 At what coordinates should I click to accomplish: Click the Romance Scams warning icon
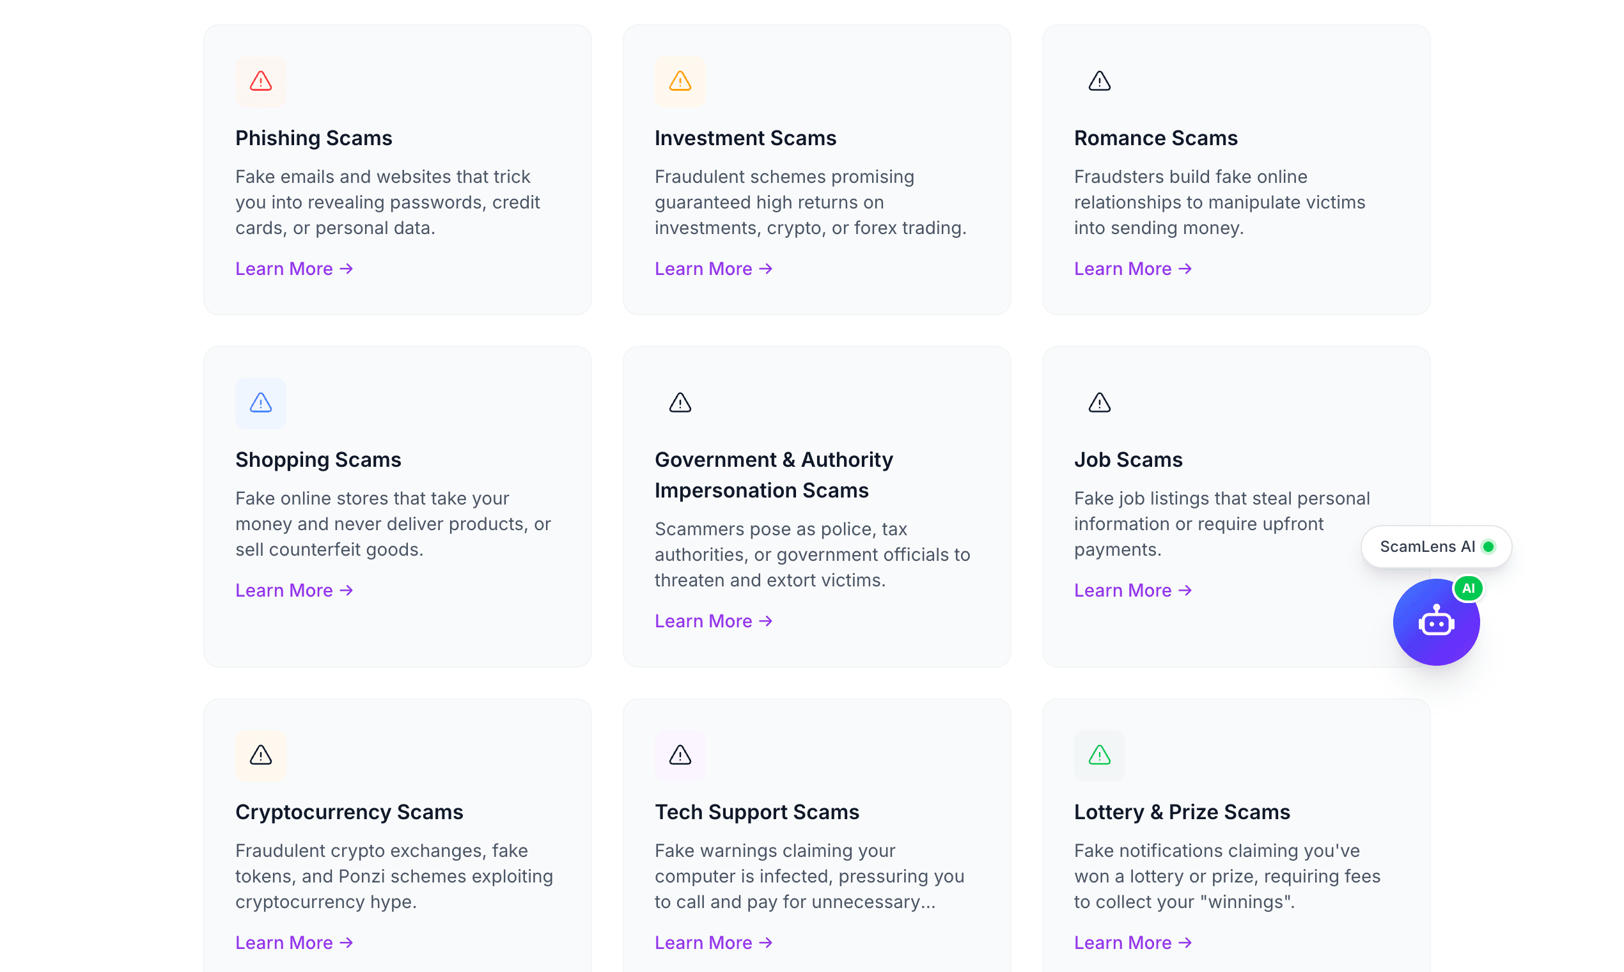(1099, 81)
